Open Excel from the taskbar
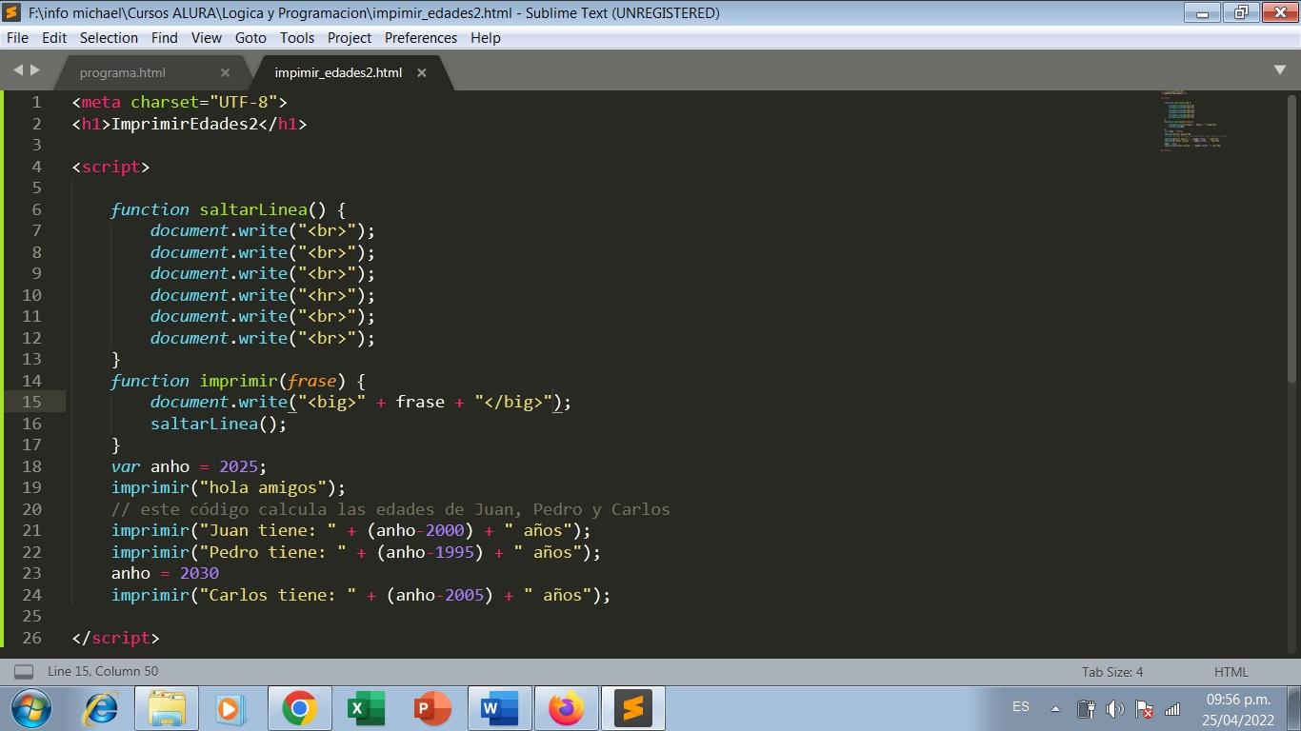1301x731 pixels. pos(366,709)
